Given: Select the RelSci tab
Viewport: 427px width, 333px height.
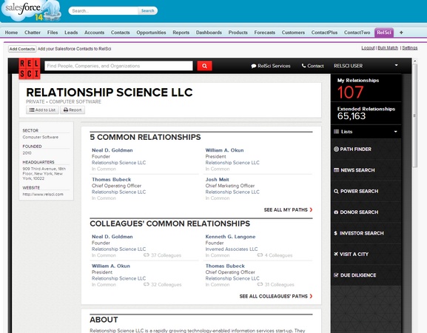Looking at the screenshot, I should coord(384,33).
